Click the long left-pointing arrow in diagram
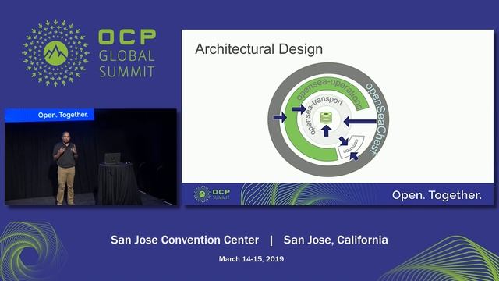499x281 pixels. coord(360,121)
